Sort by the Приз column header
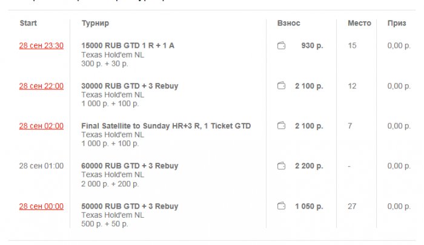Image resolution: width=424 pixels, height=245 pixels. tap(397, 24)
